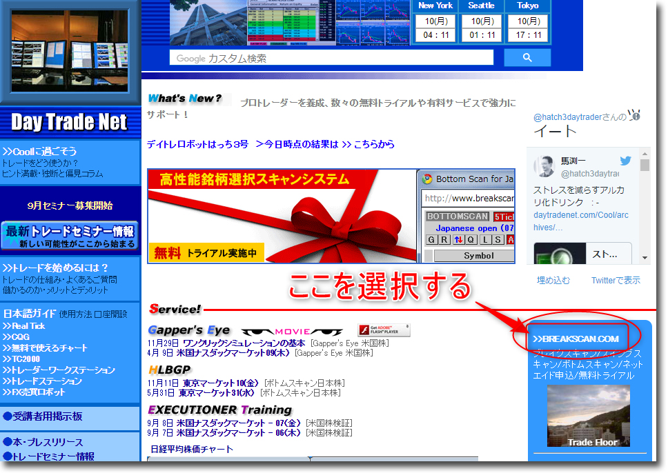The height and width of the screenshot is (473, 668).
Task: Click the HLBGP heading
Action: pyautogui.click(x=170, y=370)
